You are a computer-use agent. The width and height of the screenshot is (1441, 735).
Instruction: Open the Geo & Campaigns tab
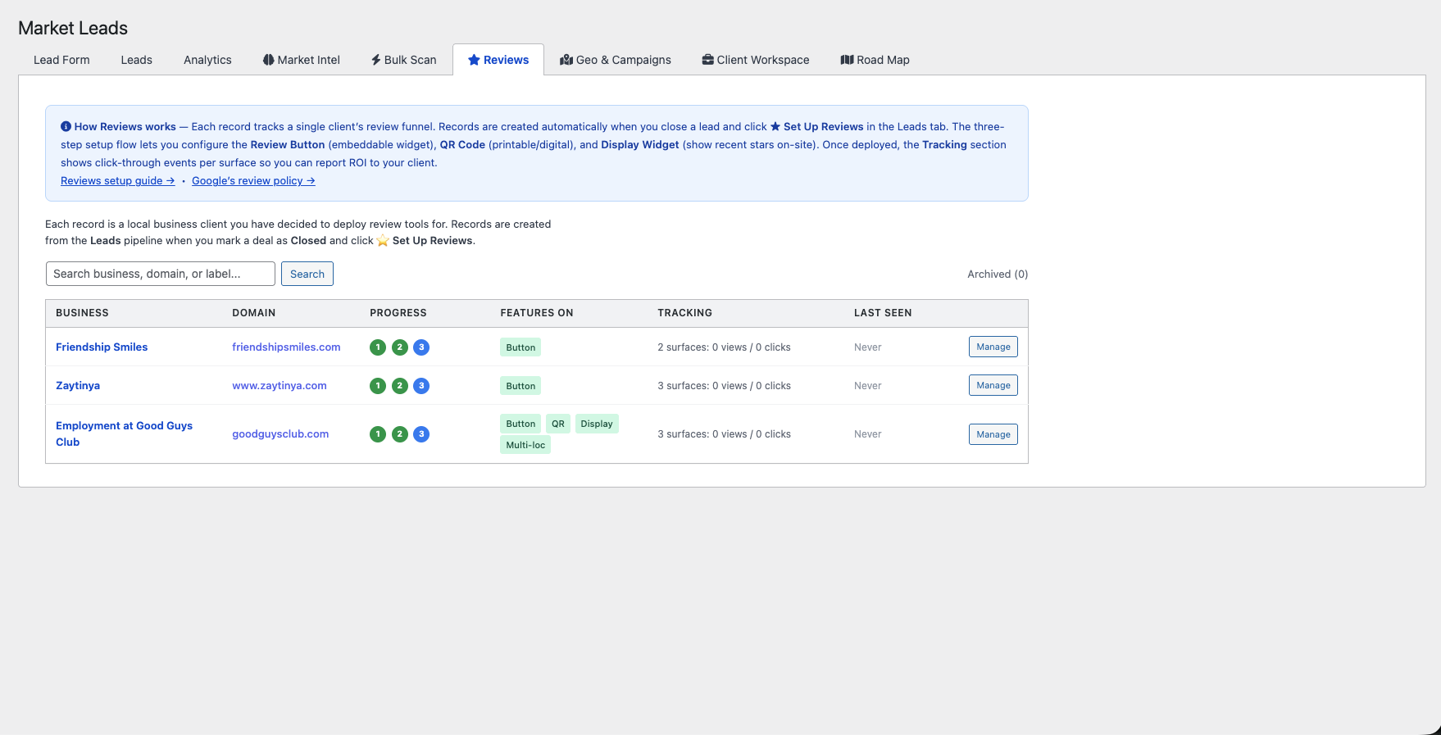pos(616,60)
